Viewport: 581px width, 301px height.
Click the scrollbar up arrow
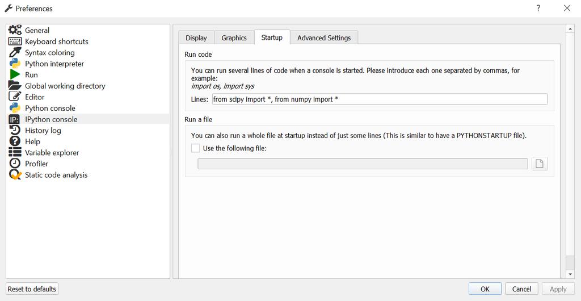(570, 30)
